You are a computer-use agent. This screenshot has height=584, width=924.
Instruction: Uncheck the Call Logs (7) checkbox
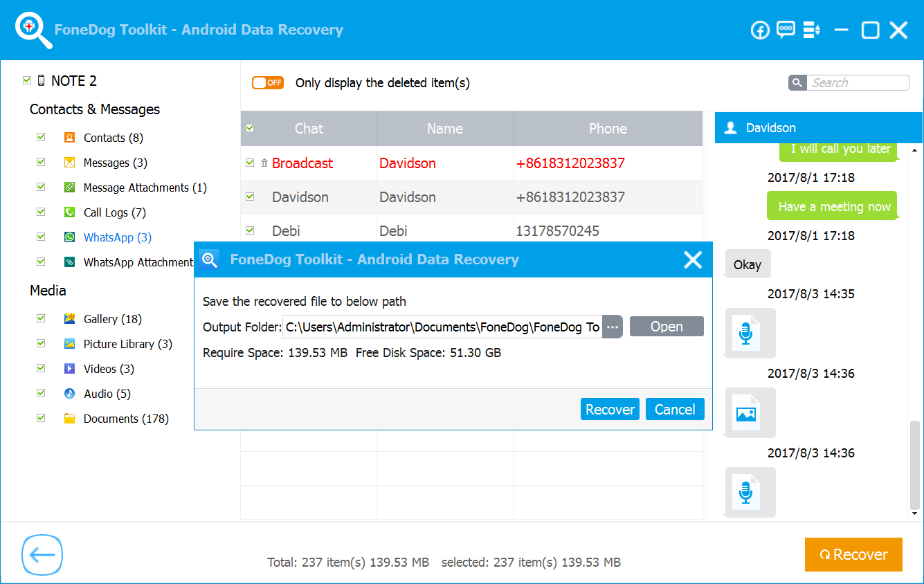point(41,212)
